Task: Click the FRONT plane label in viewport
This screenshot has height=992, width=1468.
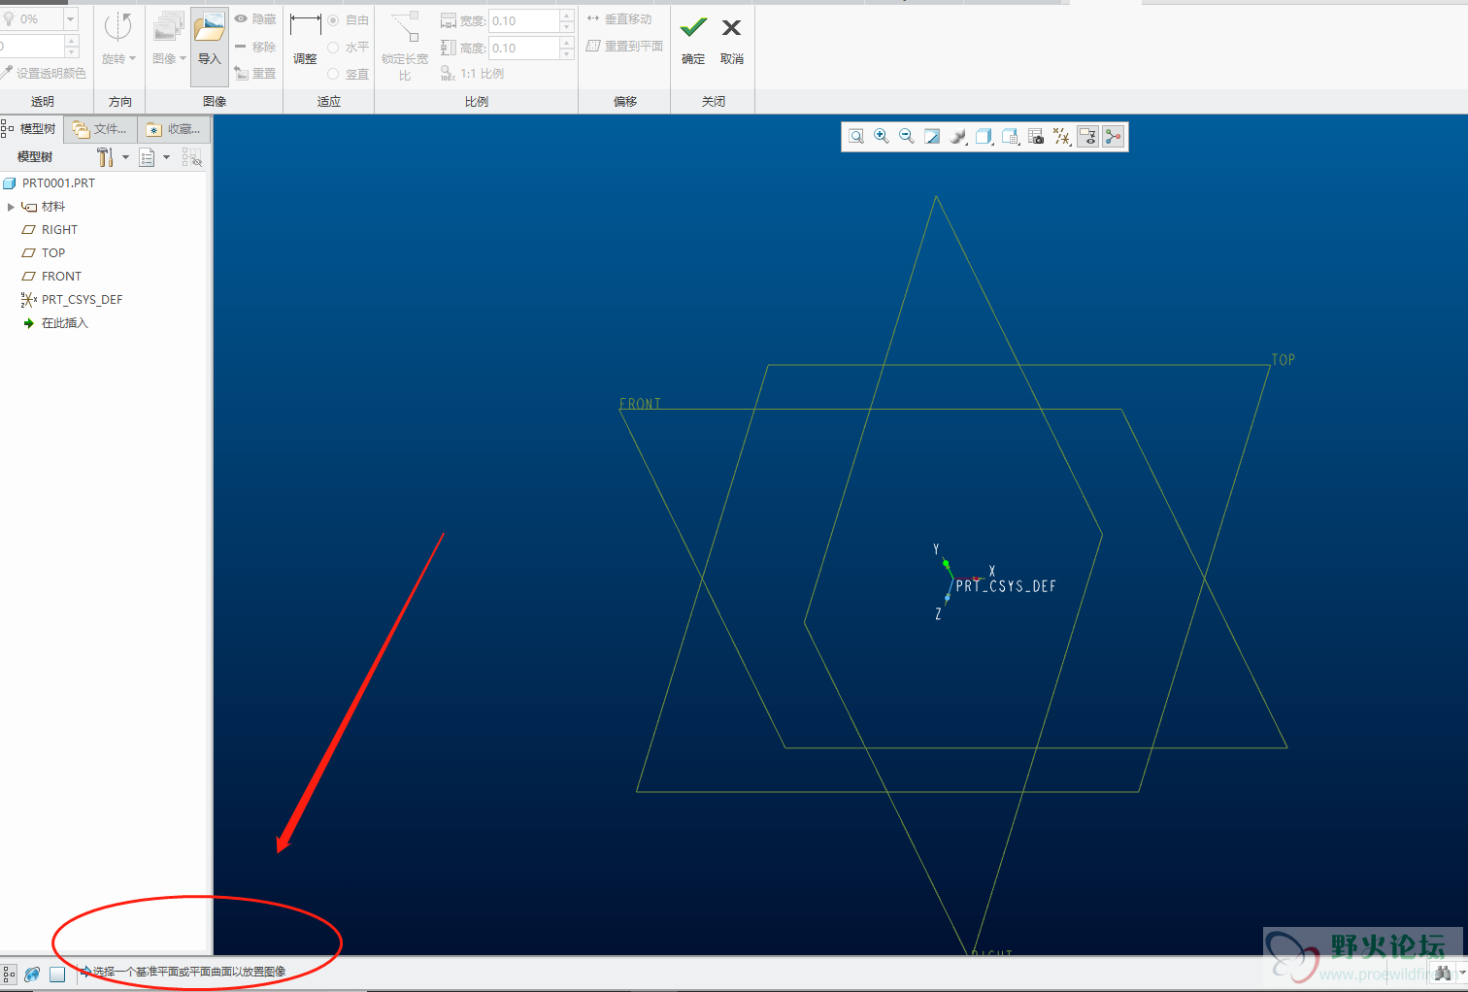Action: coord(641,404)
